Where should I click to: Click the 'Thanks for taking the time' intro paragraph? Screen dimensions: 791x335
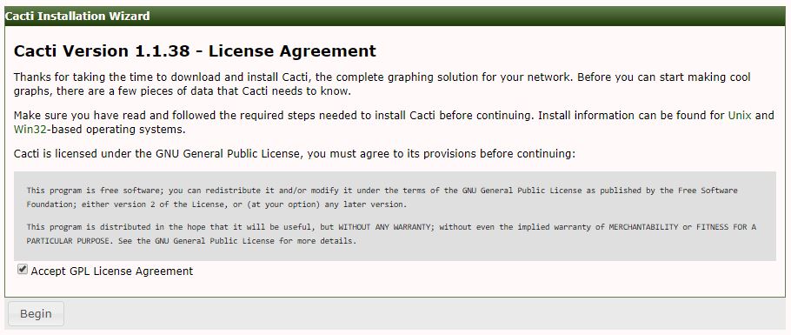click(382, 84)
